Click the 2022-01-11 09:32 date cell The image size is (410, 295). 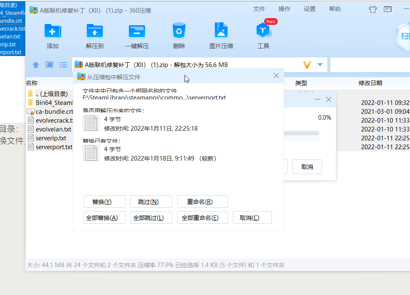coord(385,103)
